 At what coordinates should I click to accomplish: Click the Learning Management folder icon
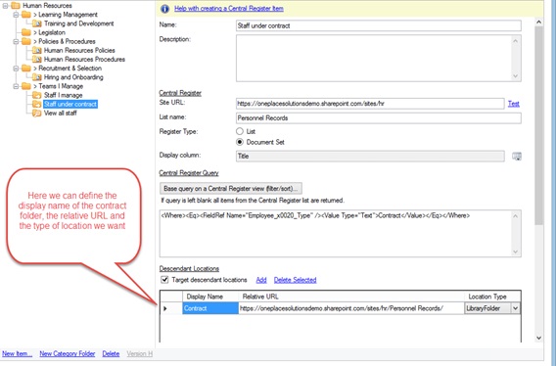tap(26, 15)
